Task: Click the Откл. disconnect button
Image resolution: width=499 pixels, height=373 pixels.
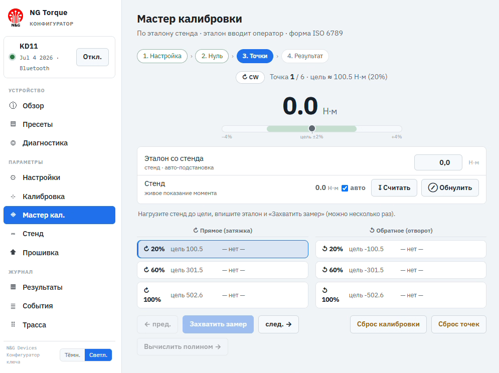Action: click(x=92, y=57)
